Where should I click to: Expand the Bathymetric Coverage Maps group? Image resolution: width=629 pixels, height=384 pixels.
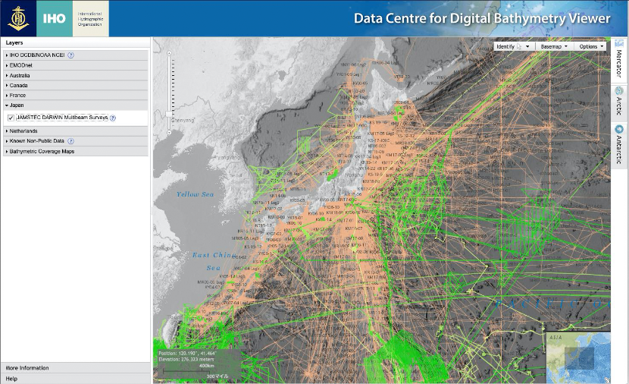click(x=76, y=152)
